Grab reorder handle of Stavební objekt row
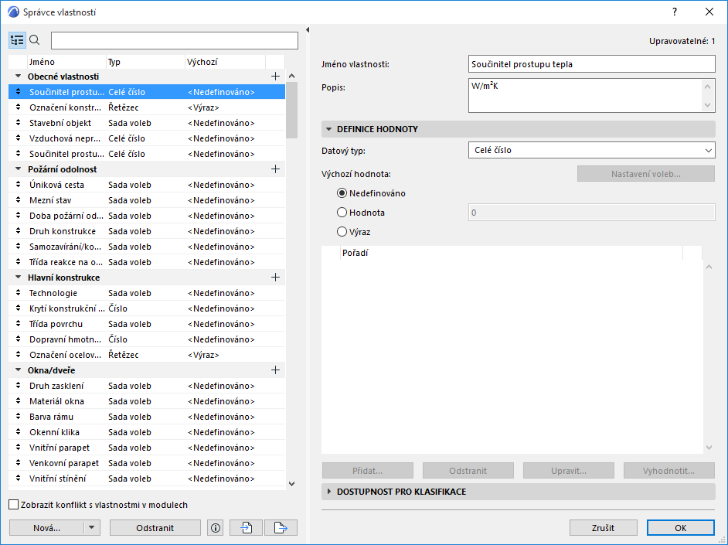Image resolution: width=728 pixels, height=545 pixels. tap(18, 123)
